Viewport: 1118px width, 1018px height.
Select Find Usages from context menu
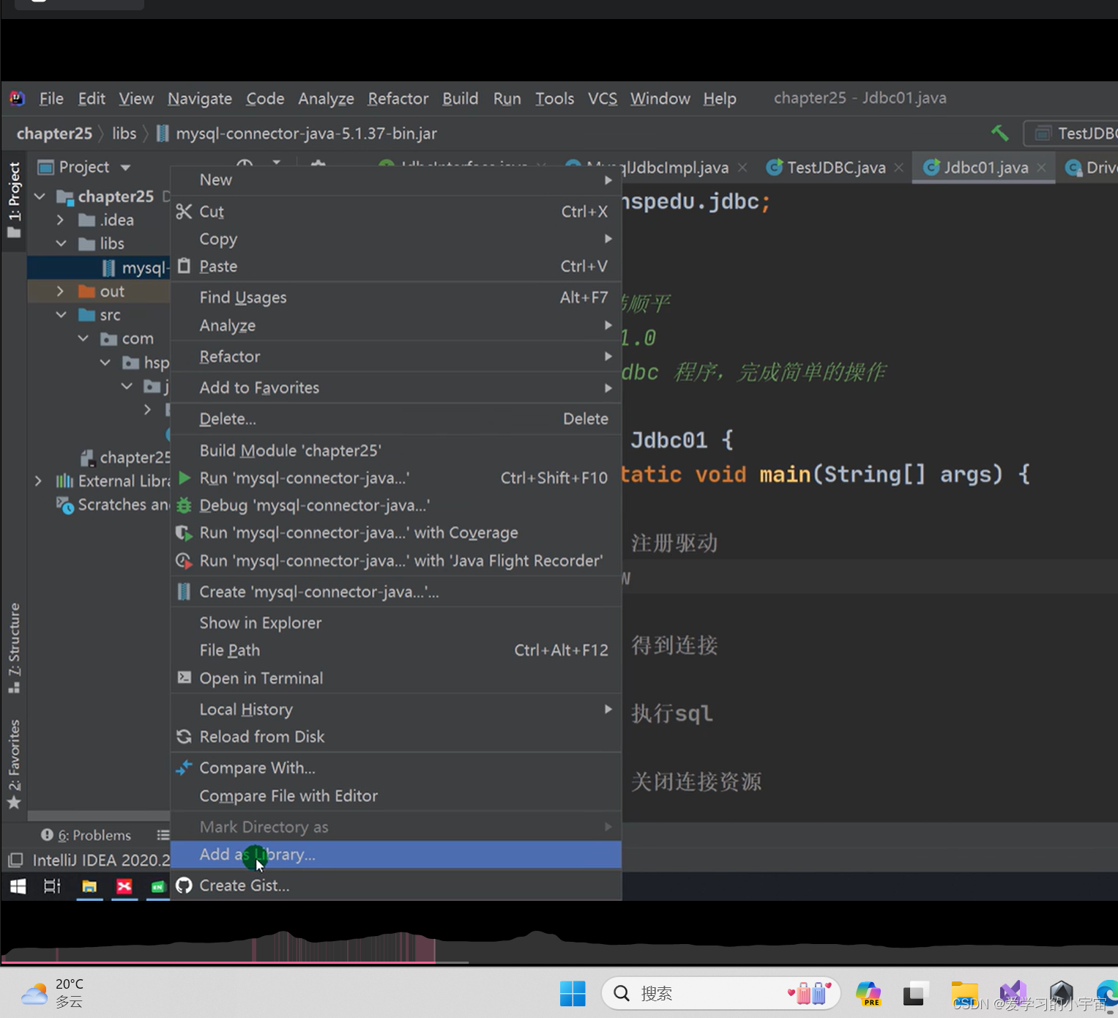(396, 297)
